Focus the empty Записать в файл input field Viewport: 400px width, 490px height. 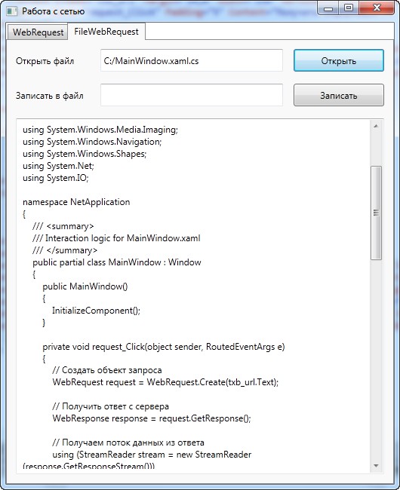click(x=192, y=95)
